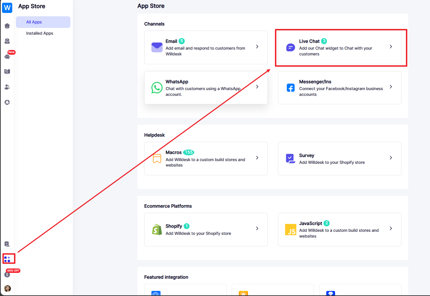Click the description text under Shopify
430x296 pixels.
click(x=198, y=233)
